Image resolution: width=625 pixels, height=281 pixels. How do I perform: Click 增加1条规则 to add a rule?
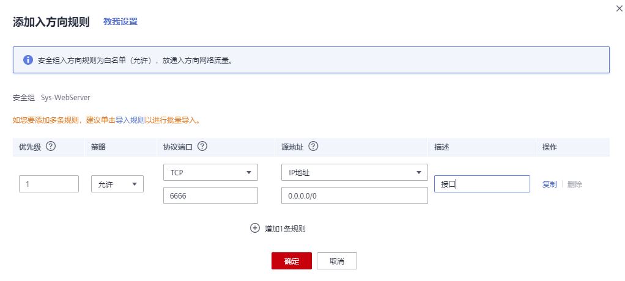(285, 229)
